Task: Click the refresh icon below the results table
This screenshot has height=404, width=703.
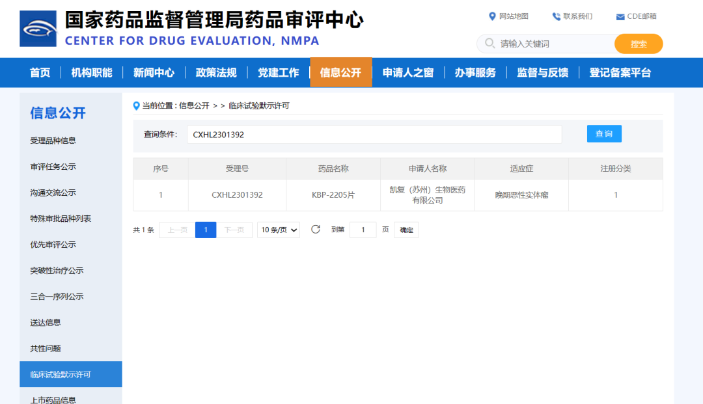Action: [x=316, y=230]
